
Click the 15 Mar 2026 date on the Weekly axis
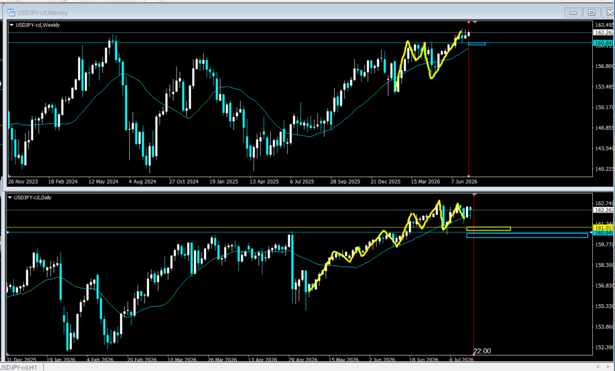[x=426, y=181]
